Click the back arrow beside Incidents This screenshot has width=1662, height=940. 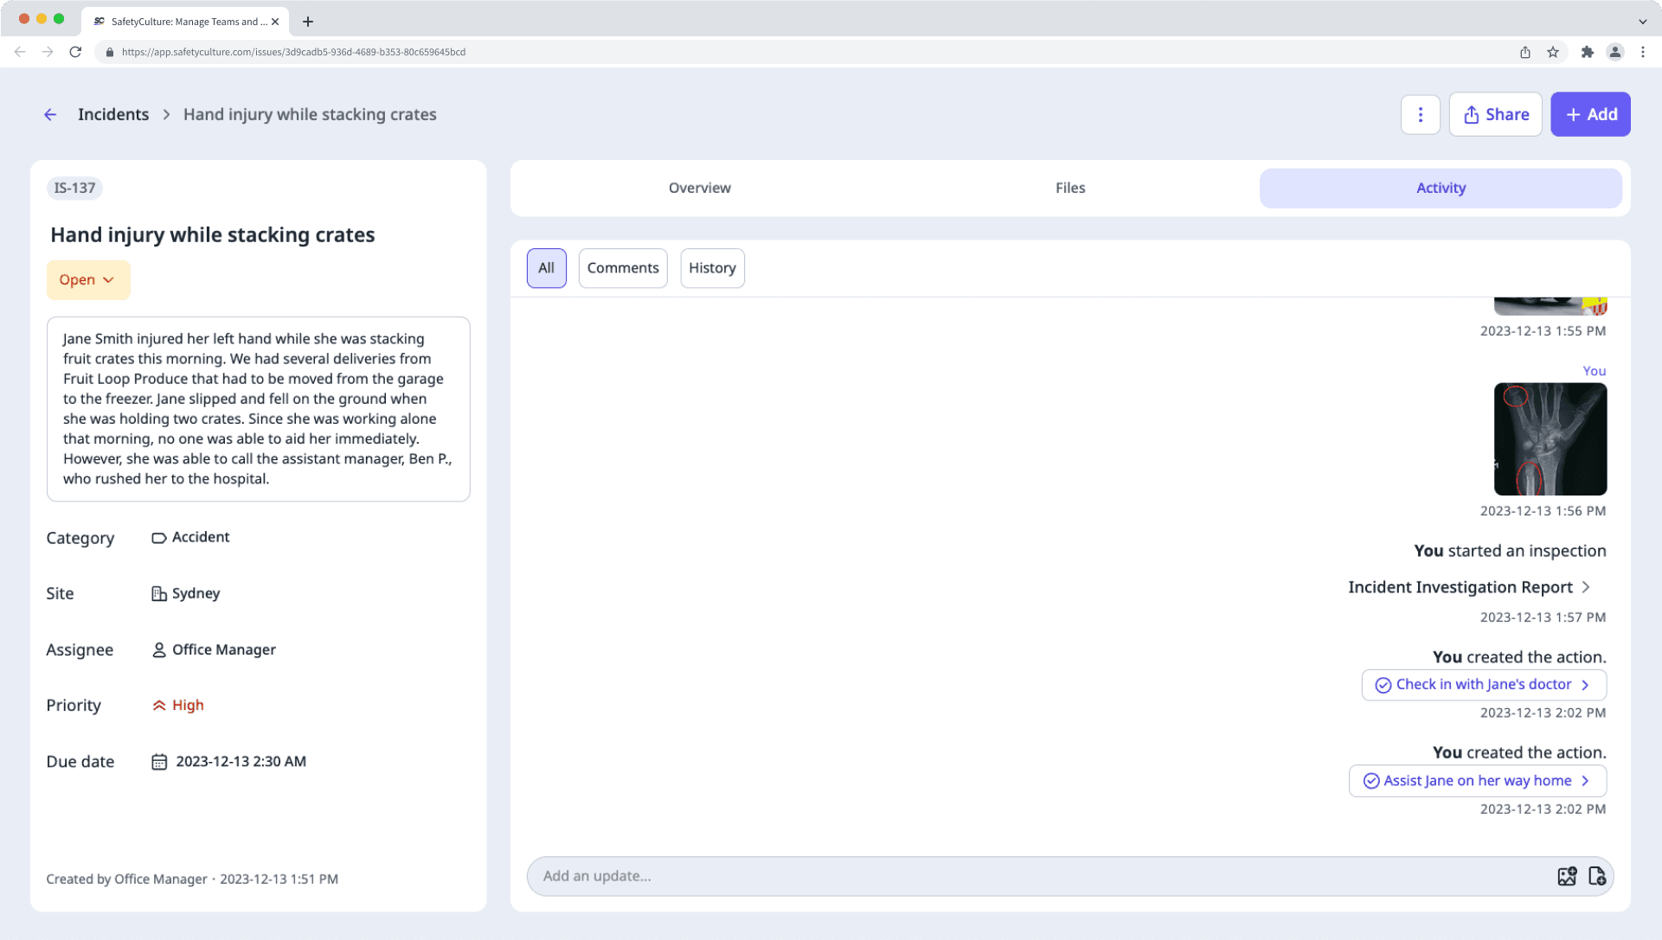[x=50, y=114]
